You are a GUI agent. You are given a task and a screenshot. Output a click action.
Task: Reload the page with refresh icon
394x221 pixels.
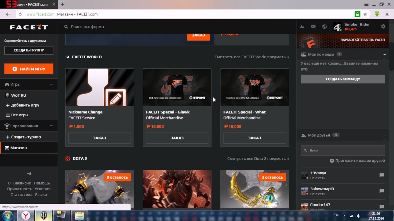tap(20, 14)
